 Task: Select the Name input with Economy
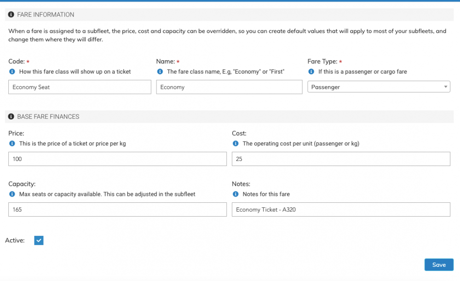(229, 87)
